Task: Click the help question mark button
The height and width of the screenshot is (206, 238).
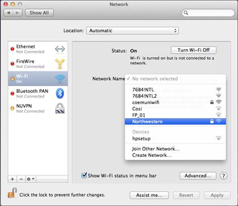Action: 223,176
